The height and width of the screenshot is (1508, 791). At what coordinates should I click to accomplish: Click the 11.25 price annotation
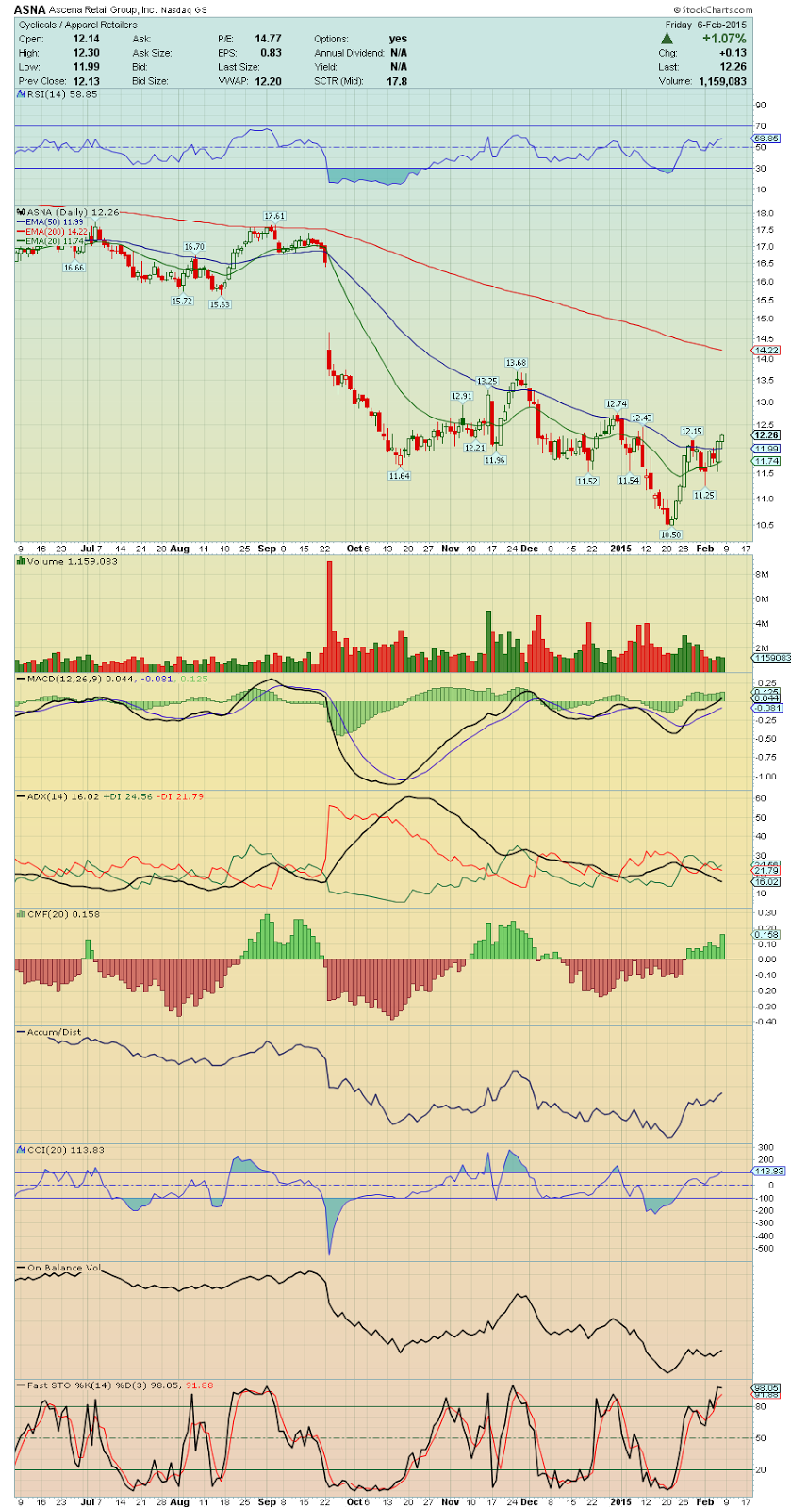click(x=703, y=495)
